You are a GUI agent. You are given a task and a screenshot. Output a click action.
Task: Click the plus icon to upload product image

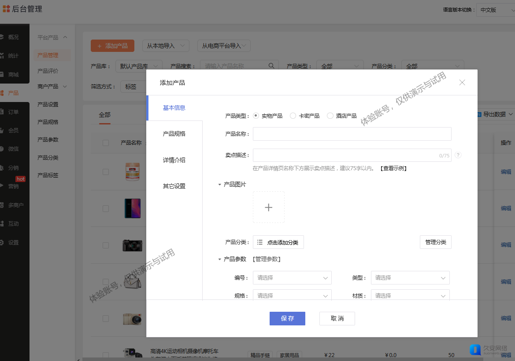coord(268,207)
